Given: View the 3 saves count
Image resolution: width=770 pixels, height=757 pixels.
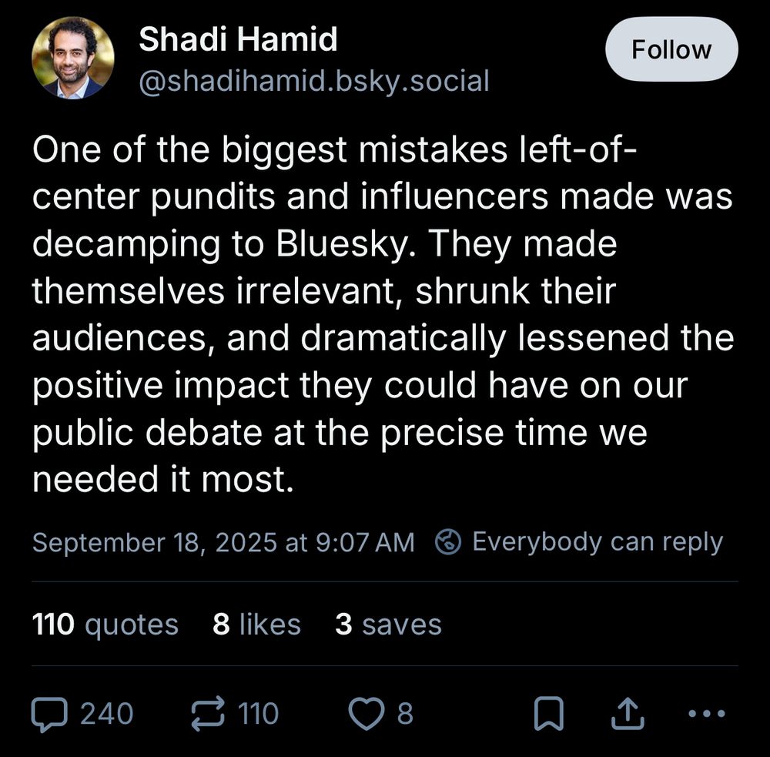Looking at the screenshot, I should coord(387,625).
